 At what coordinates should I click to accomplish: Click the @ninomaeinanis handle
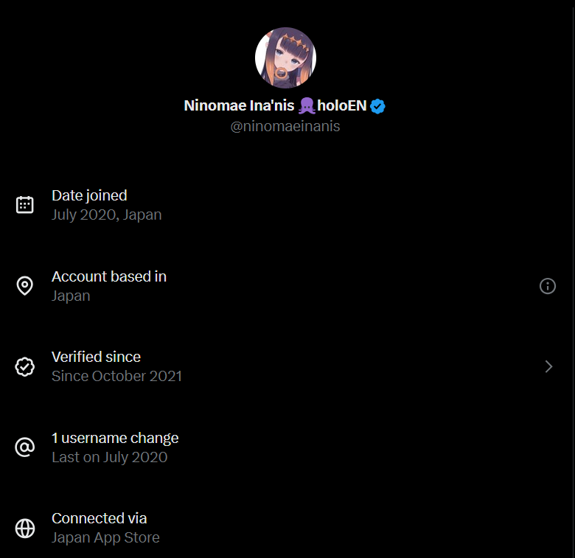click(285, 126)
